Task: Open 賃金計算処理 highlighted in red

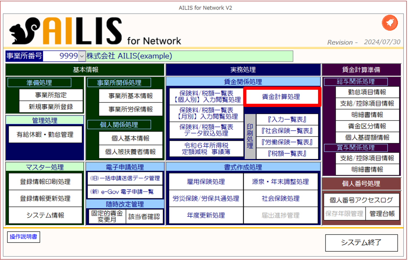Action: (x=282, y=97)
